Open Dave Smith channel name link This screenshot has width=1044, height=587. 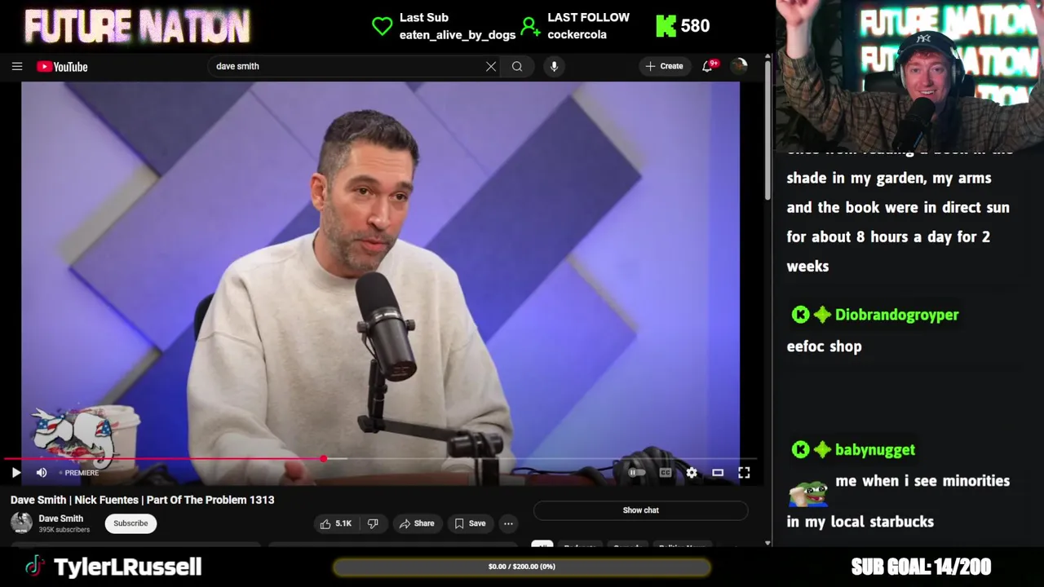coord(61,519)
